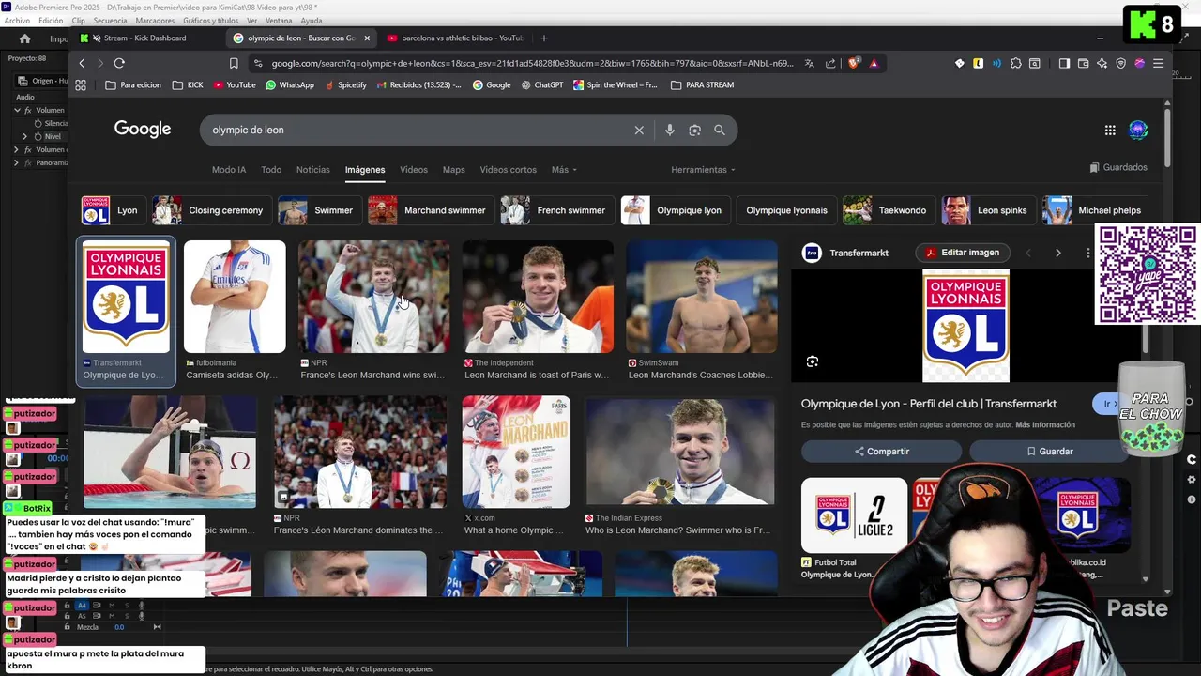Open the Para edicion bookmarks folder

133,84
